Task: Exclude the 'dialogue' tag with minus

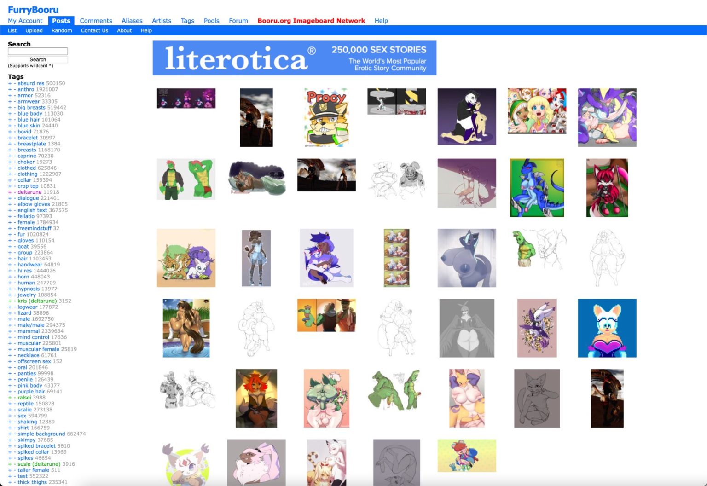Action: (15, 198)
